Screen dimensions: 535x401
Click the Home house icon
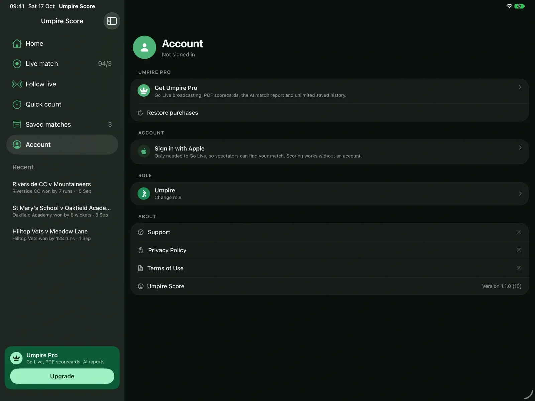pos(17,44)
